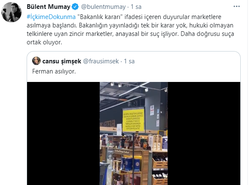Image resolution: width=250 pixels, height=185 pixels.
Task: Click the black area right of the video
Action: [204, 133]
